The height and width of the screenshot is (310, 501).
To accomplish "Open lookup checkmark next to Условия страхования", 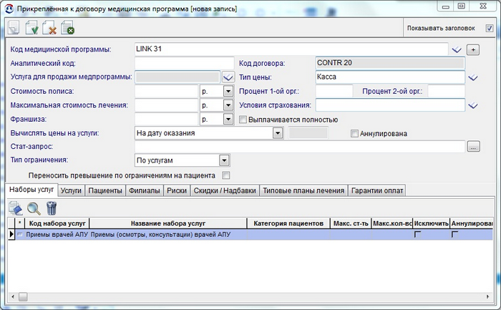I will [x=473, y=105].
